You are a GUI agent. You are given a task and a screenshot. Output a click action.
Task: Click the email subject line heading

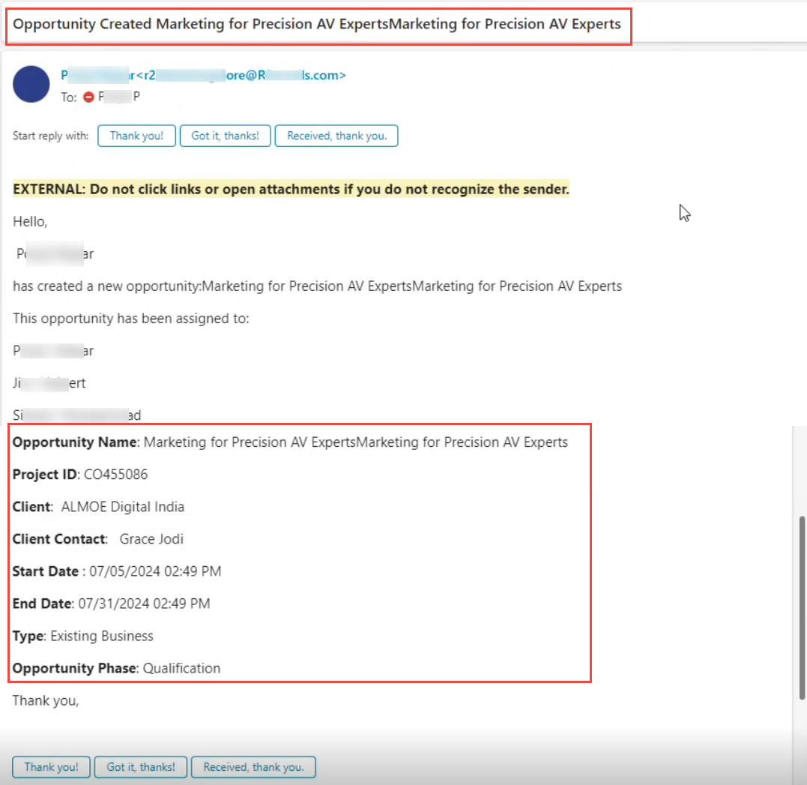point(317,24)
